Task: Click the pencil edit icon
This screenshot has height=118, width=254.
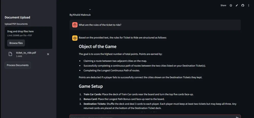Action: pyautogui.click(x=237, y=5)
